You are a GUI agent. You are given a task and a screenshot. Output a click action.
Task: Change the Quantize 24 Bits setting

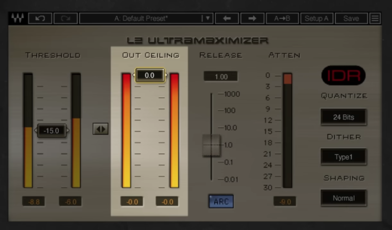click(344, 117)
